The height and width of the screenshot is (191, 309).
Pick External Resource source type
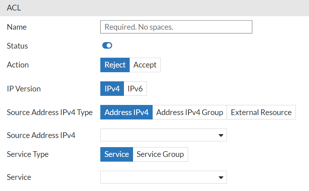[261, 112]
